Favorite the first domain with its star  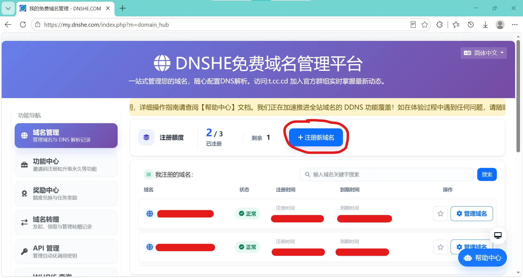coord(440,214)
